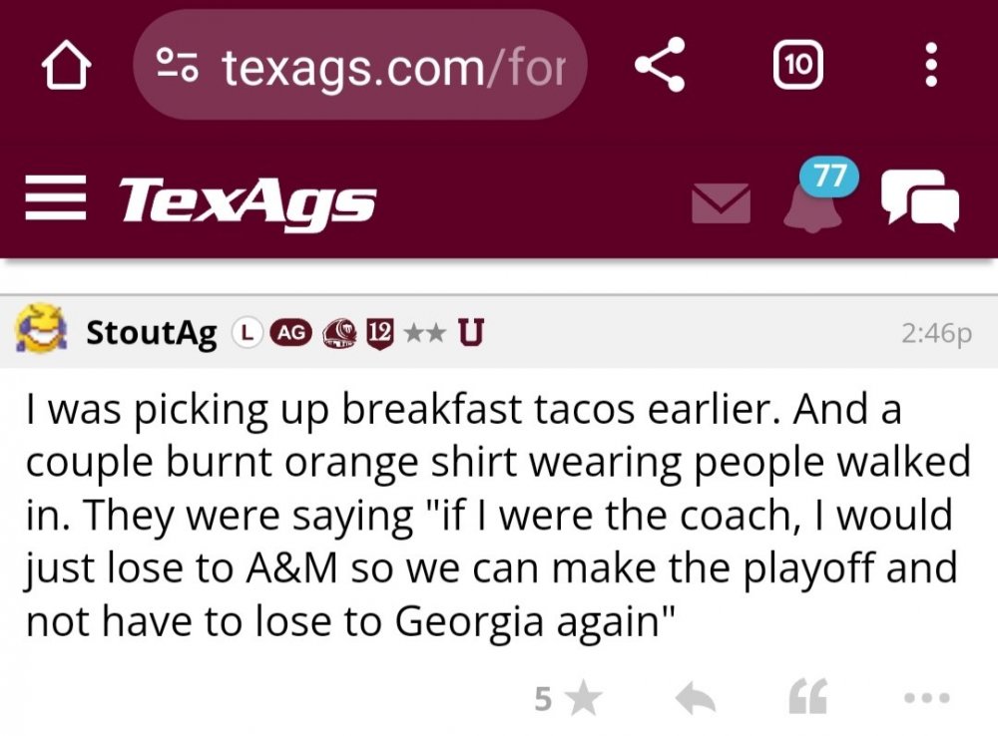The height and width of the screenshot is (736, 998).
Task: Open the private messages envelope icon
Action: click(721, 202)
